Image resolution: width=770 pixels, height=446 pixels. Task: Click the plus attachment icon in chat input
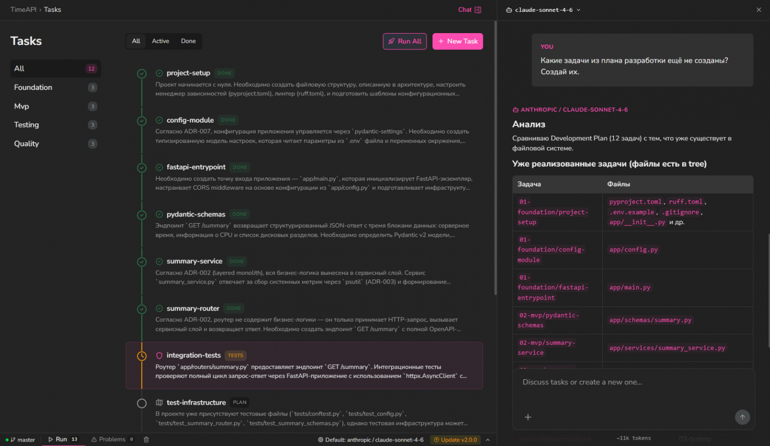[528, 417]
